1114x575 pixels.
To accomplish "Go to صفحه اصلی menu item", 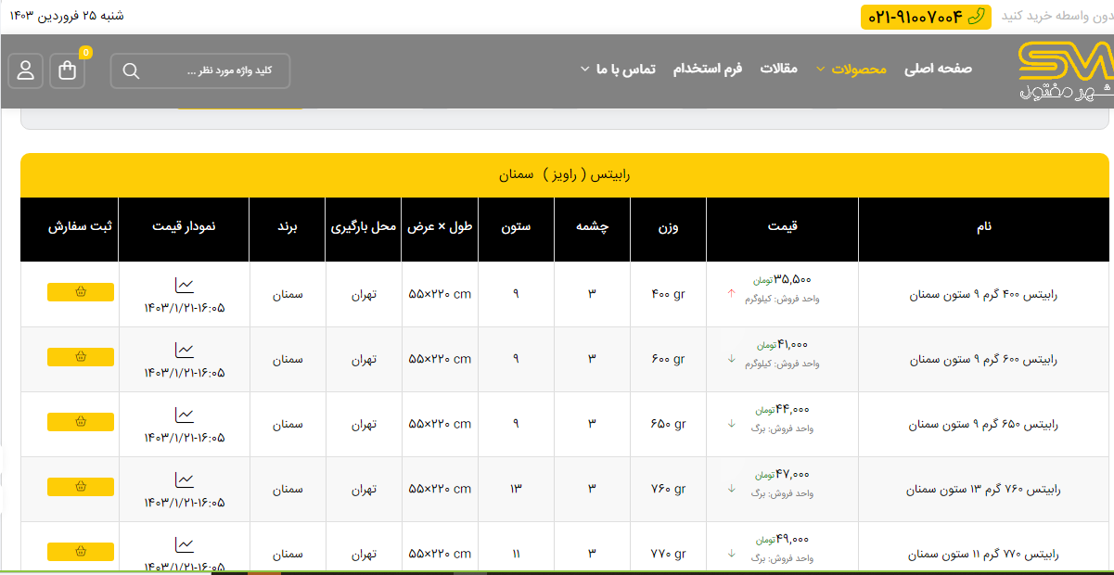I will coord(939,70).
